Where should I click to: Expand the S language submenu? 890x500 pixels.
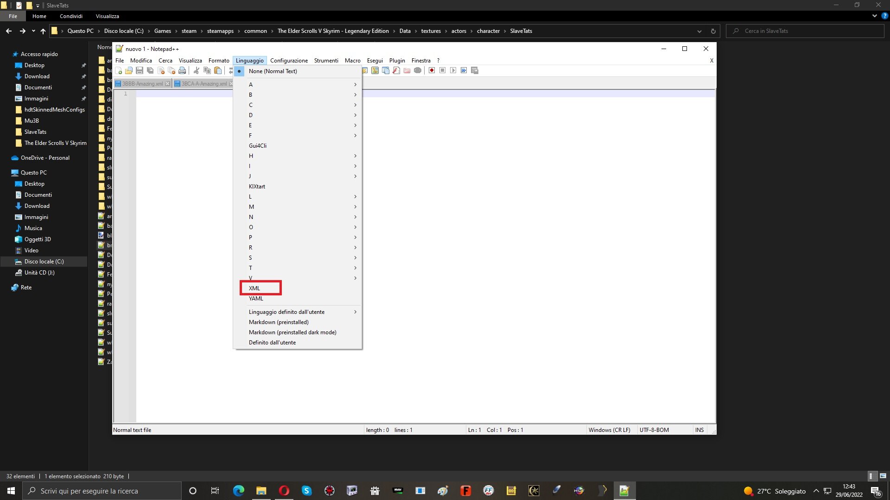298,258
